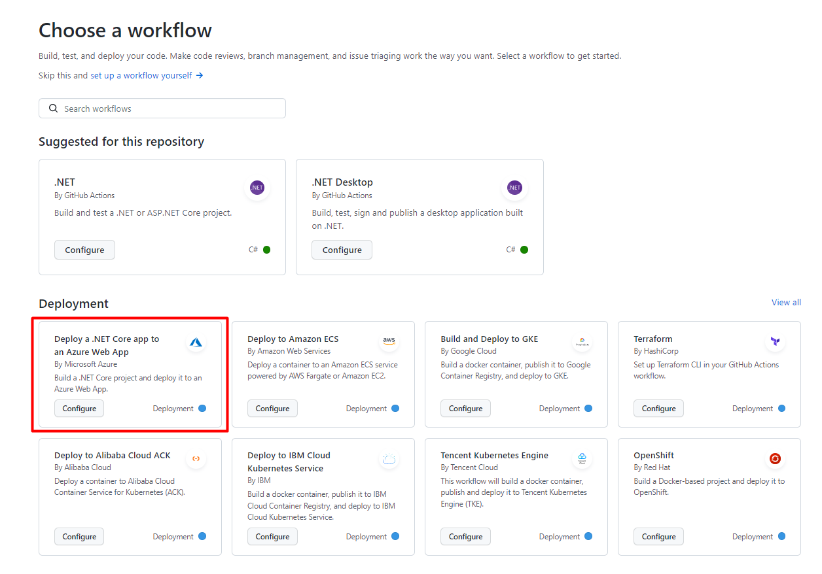822x574 pixels.
Task: Configure the IBM Cloud Kubernetes Service workflow
Action: click(x=272, y=537)
